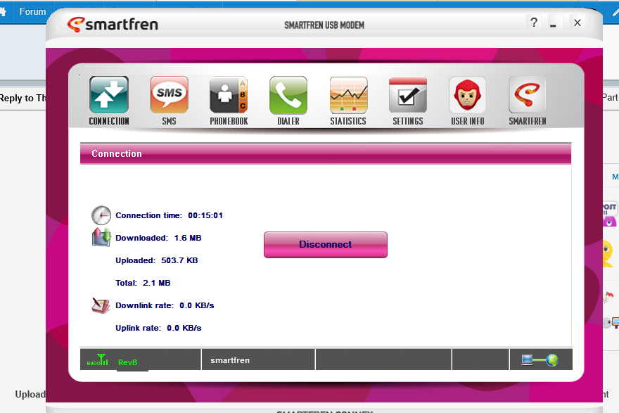This screenshot has height=413, width=619.
Task: Click the RevB network type label
Action: pyautogui.click(x=128, y=362)
